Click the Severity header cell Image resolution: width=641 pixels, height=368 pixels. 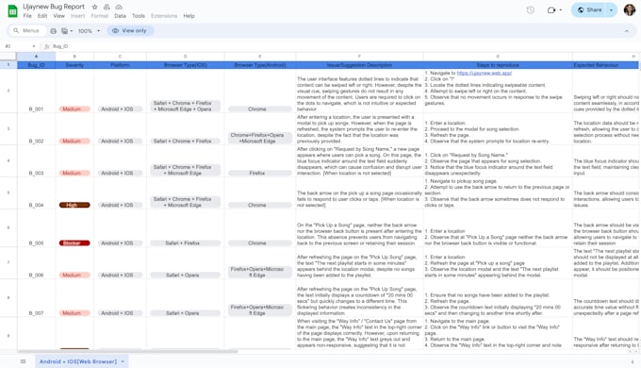pyautogui.click(x=74, y=65)
